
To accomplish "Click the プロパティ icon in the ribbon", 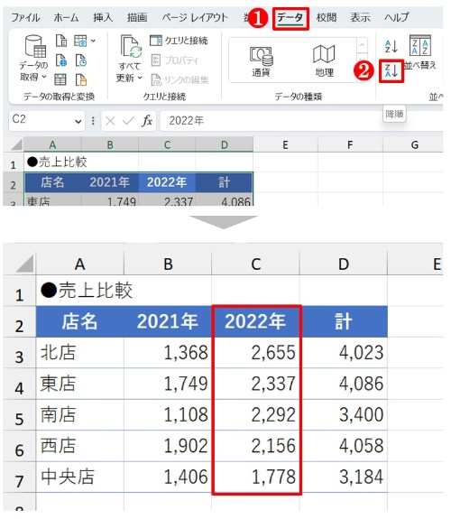I will click(156, 60).
